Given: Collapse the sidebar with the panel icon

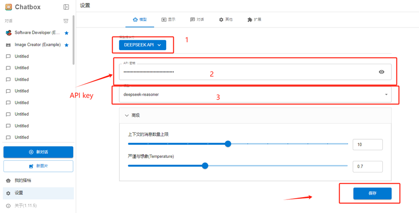Looking at the screenshot, I should 66,7.
